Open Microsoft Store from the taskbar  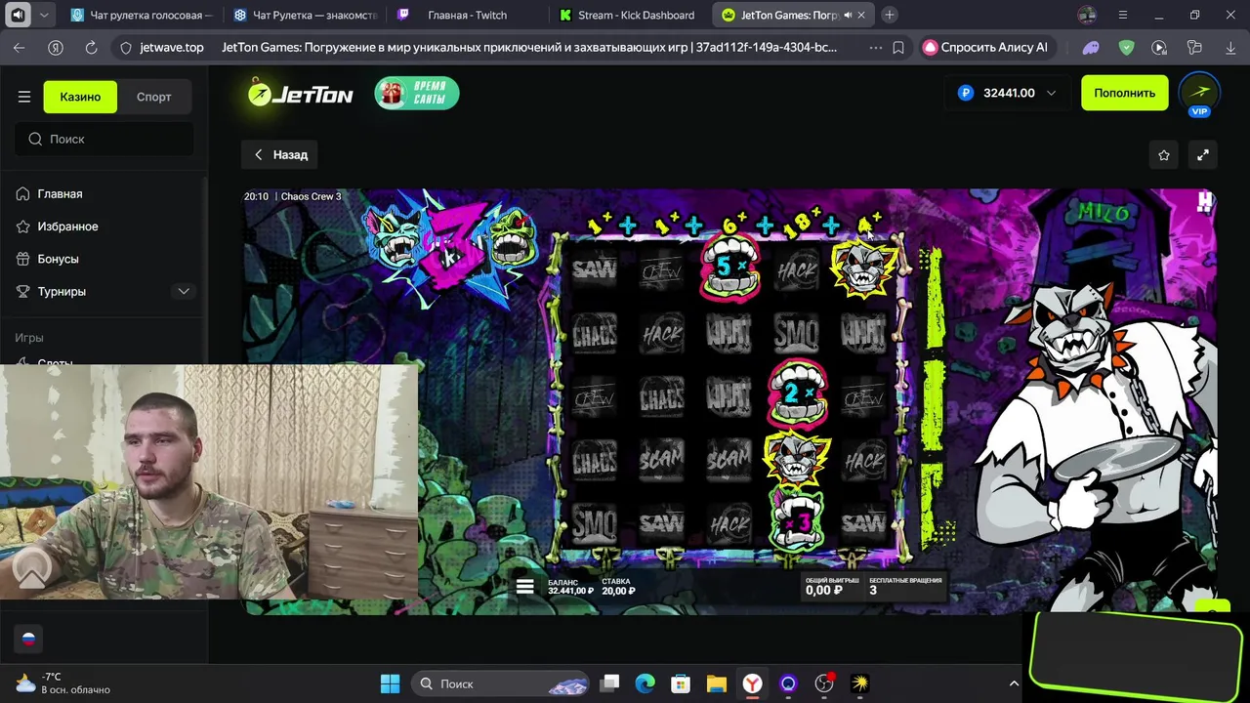click(681, 683)
